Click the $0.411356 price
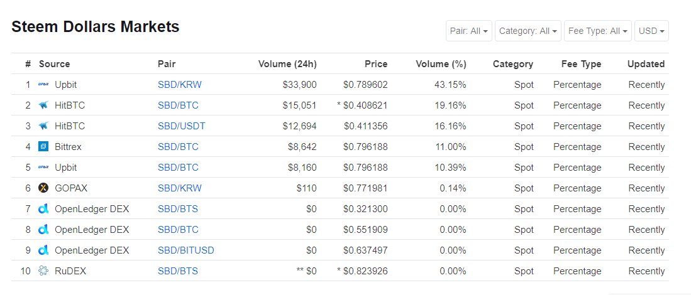The image size is (691, 295). tap(366, 126)
